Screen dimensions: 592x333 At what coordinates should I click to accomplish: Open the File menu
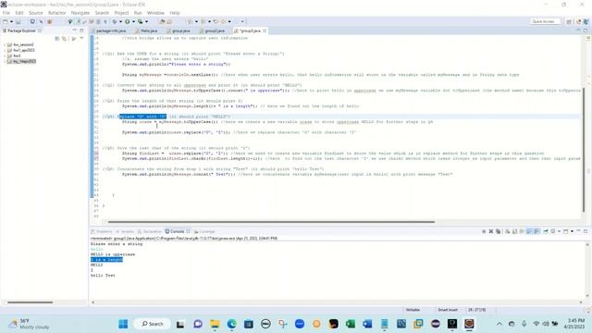[x=6, y=13]
